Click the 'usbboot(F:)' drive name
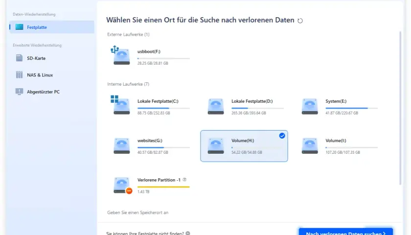 (149, 51)
